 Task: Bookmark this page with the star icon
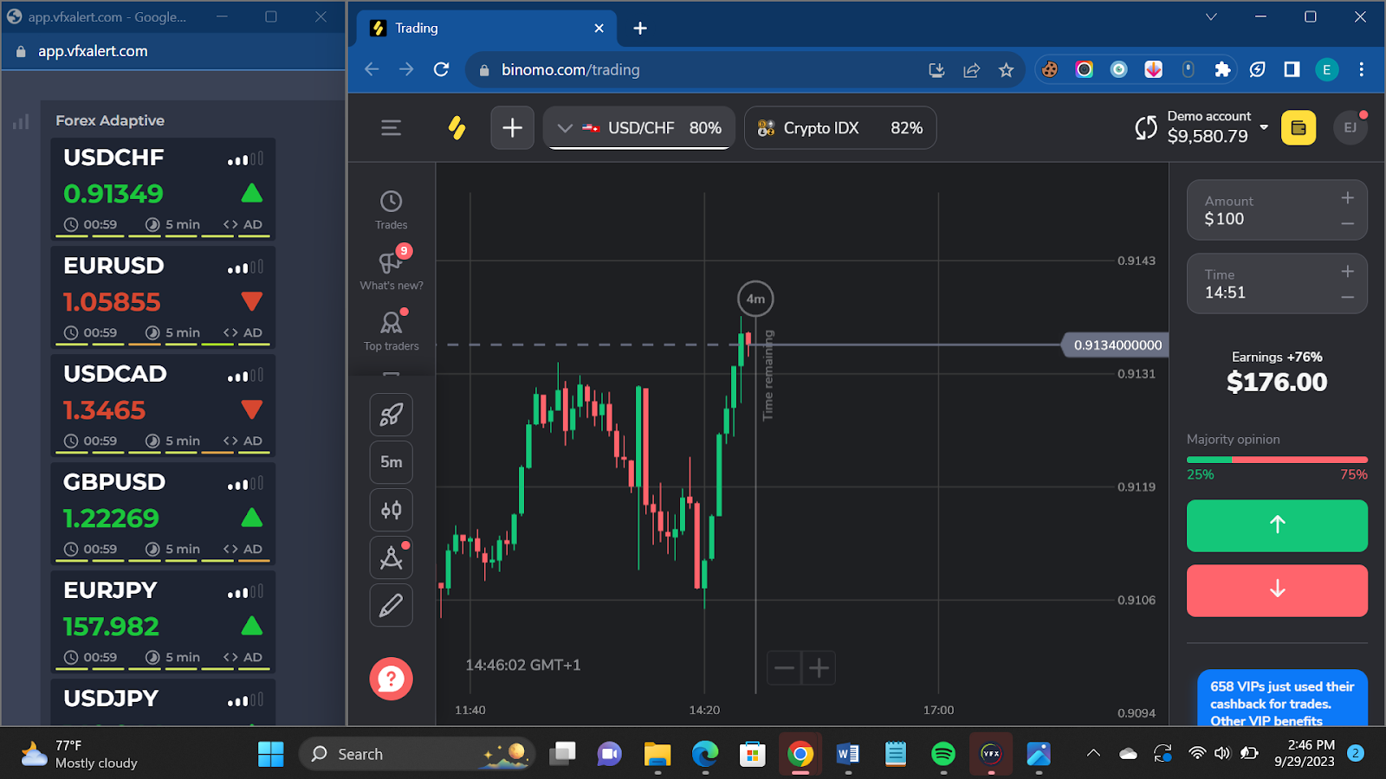click(1006, 70)
